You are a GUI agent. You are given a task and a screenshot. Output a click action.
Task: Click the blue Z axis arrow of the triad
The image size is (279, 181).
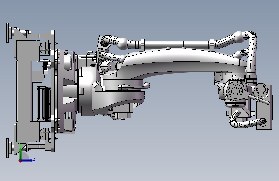[27, 160]
